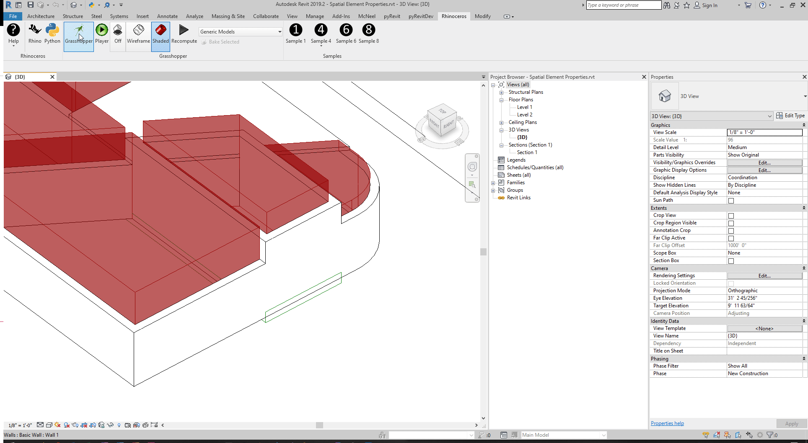Expand the Structural Plans tree node

(501, 93)
